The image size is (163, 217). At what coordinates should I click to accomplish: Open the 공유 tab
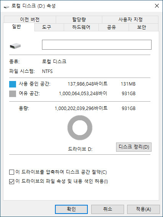(114, 27)
